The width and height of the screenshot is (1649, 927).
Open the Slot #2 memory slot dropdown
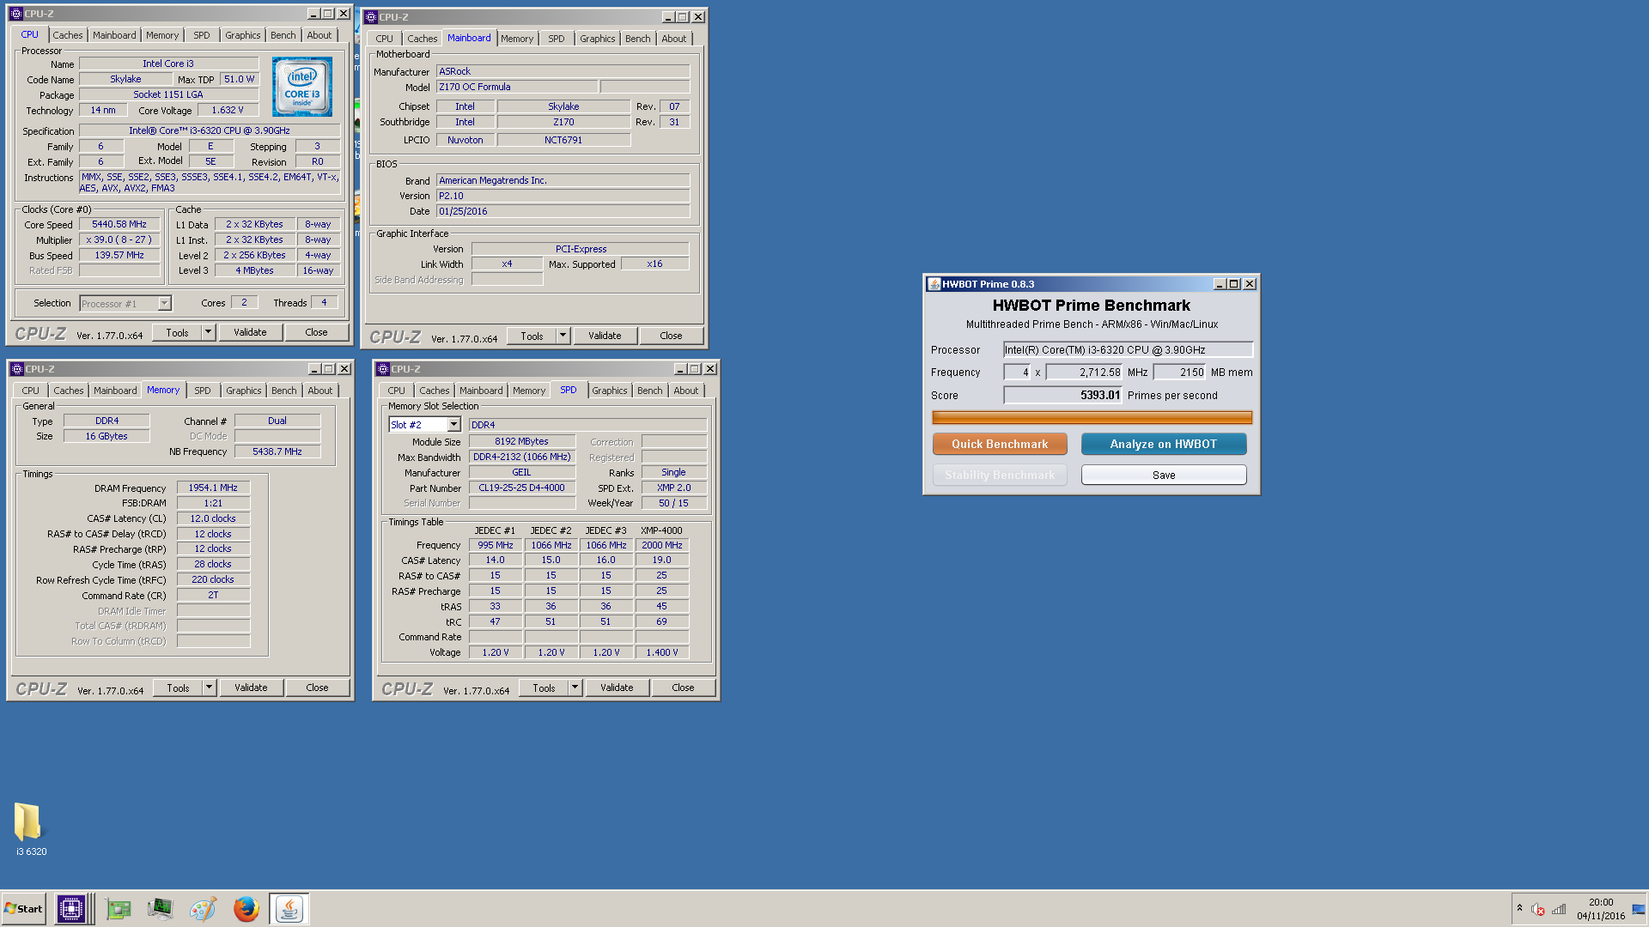[453, 425]
